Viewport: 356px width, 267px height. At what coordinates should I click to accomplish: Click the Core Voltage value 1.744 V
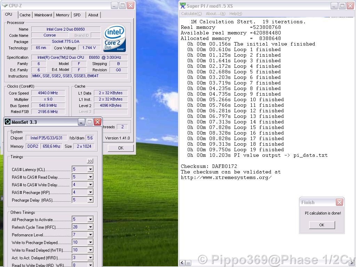point(89,48)
